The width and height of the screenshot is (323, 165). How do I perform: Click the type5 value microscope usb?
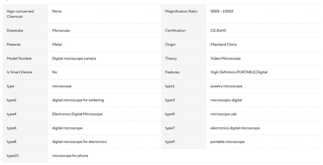223,114
